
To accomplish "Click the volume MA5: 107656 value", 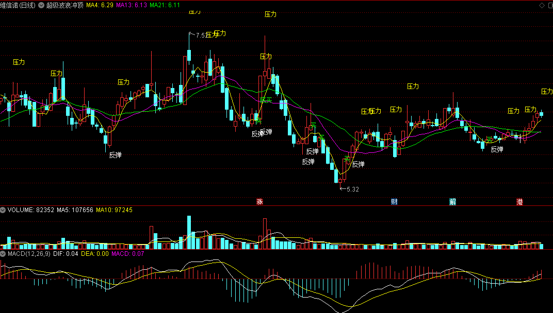I will click(75, 210).
